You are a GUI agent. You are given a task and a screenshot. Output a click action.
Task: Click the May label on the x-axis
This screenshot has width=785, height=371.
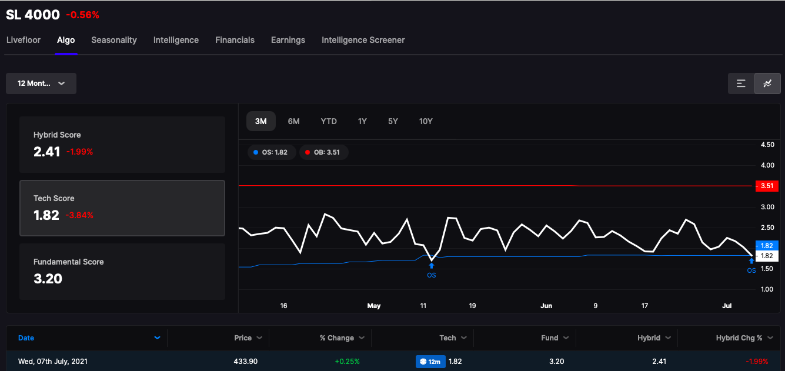pos(374,306)
